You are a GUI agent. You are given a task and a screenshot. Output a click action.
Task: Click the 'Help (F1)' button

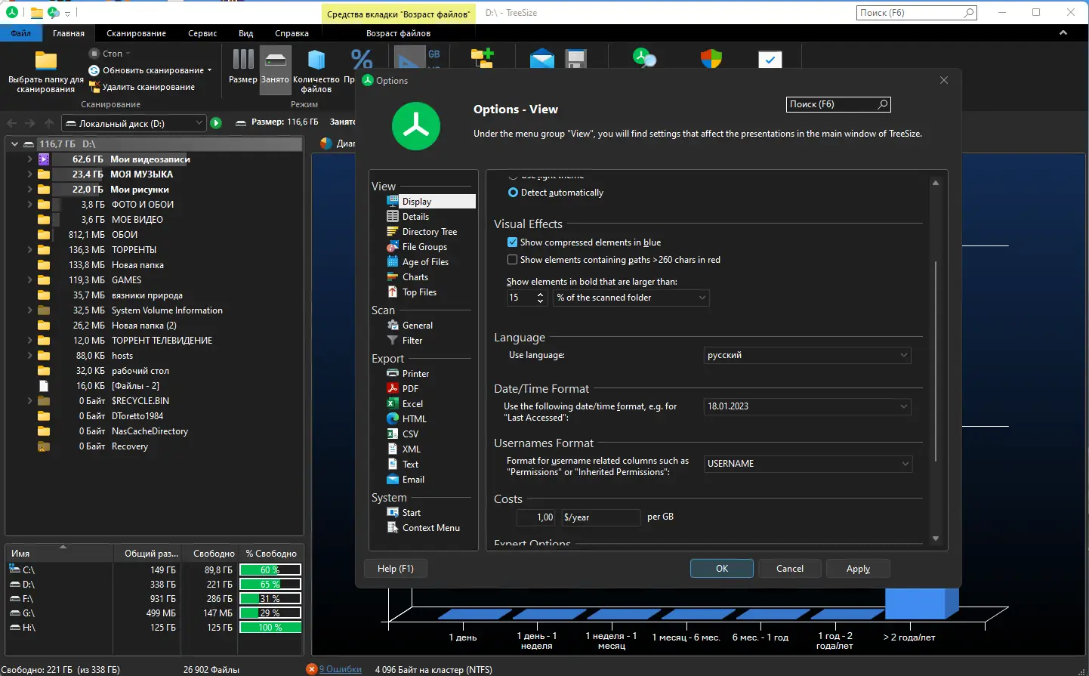click(396, 569)
